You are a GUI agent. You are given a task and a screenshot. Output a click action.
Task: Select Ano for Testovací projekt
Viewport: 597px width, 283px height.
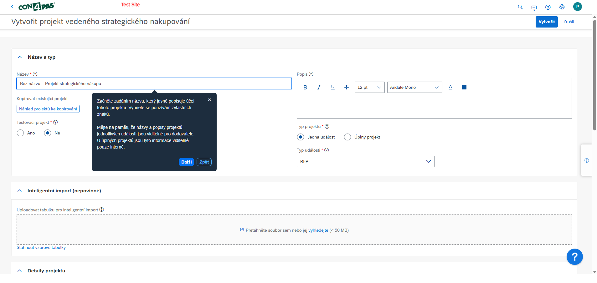(20, 133)
